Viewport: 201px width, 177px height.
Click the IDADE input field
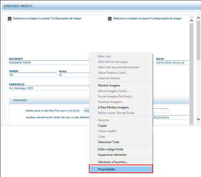pos(33,75)
